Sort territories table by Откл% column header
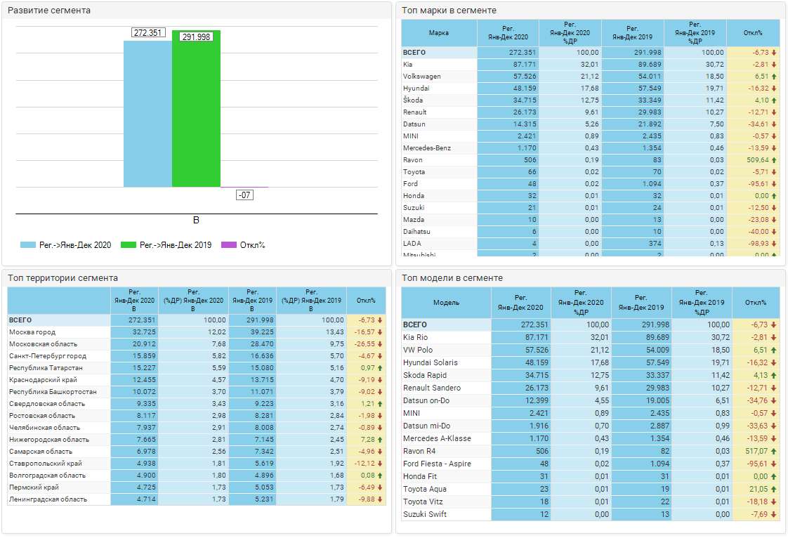This screenshot has height=557, width=788. (366, 301)
